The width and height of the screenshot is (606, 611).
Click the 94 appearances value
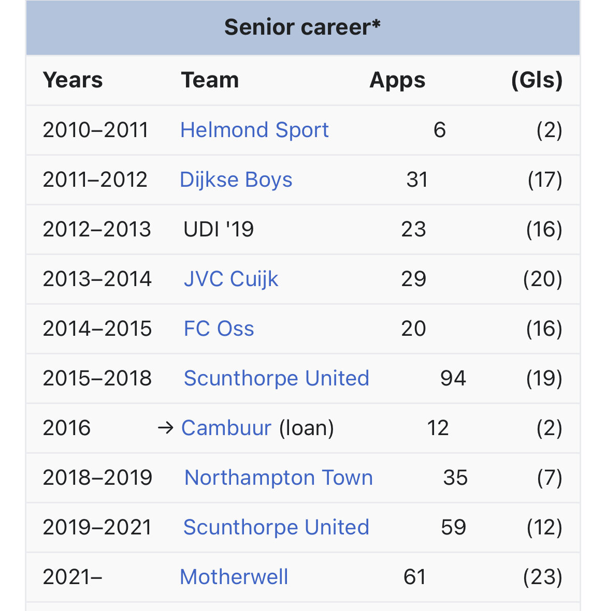tap(453, 378)
